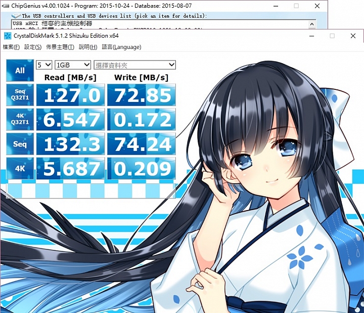Minimize the ChipGenius window
This screenshot has width=364, height=313.
point(276,6)
